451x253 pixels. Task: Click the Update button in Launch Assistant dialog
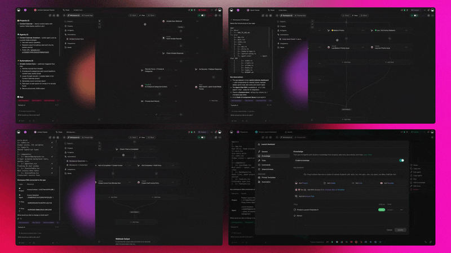400,229
